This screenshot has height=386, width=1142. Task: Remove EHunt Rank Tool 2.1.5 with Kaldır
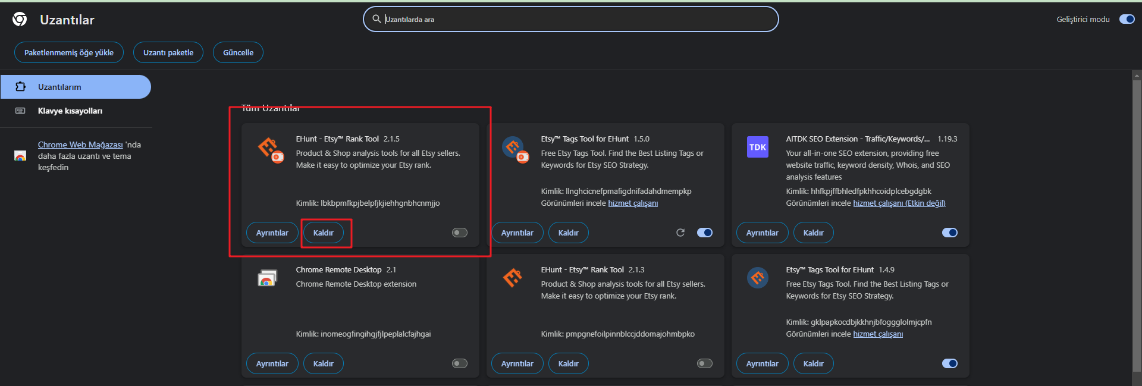(x=324, y=233)
